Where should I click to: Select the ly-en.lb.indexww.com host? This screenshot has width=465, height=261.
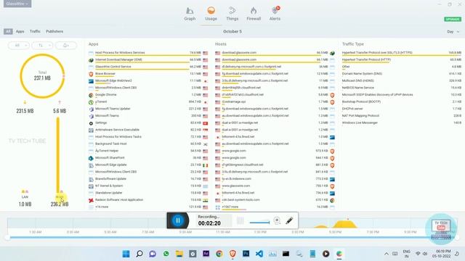(275, 179)
